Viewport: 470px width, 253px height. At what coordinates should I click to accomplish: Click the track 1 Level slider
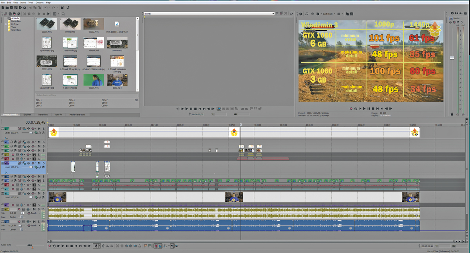(x=31, y=133)
